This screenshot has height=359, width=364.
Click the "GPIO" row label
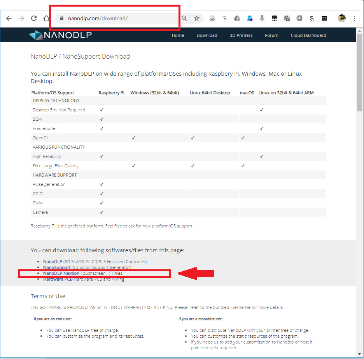(x=38, y=194)
